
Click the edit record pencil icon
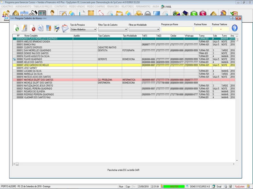(x=24, y=28)
